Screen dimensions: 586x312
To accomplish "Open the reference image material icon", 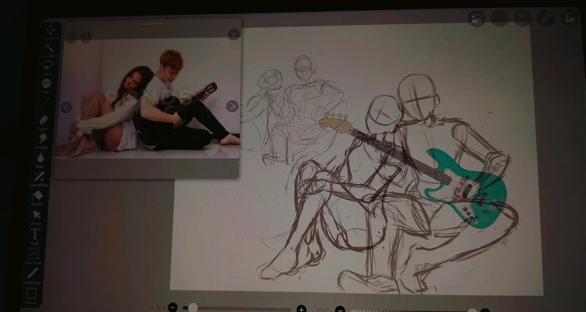I will (569, 18).
